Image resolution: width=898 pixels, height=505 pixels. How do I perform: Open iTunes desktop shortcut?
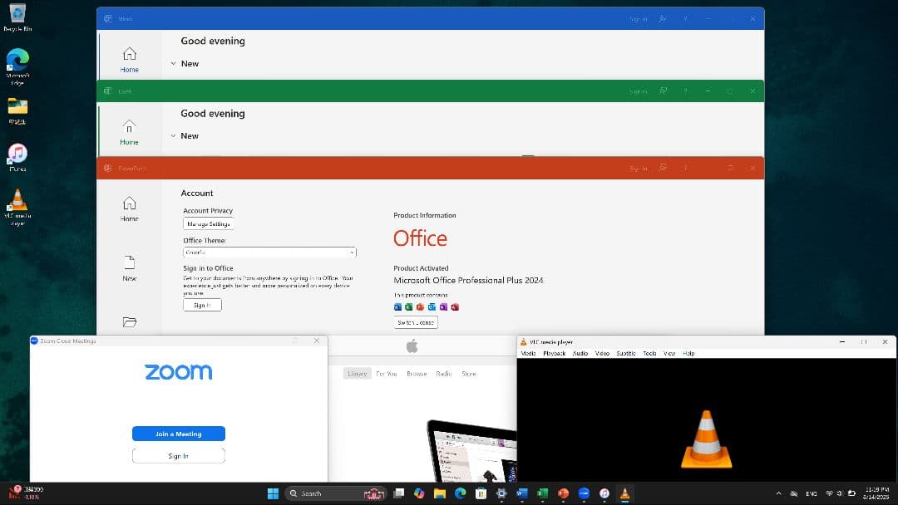pyautogui.click(x=17, y=154)
